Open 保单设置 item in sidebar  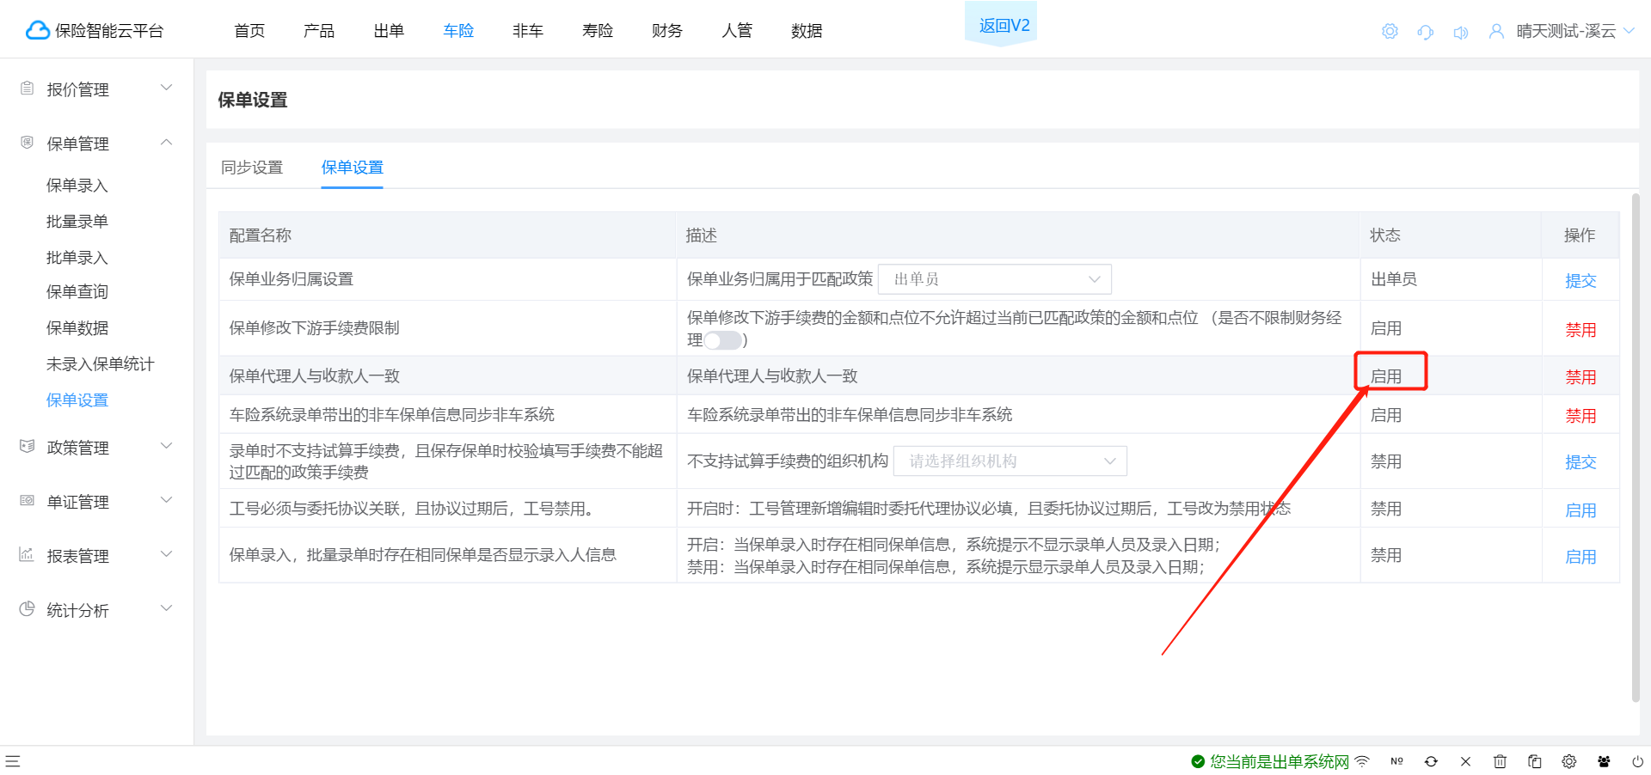[x=77, y=400]
